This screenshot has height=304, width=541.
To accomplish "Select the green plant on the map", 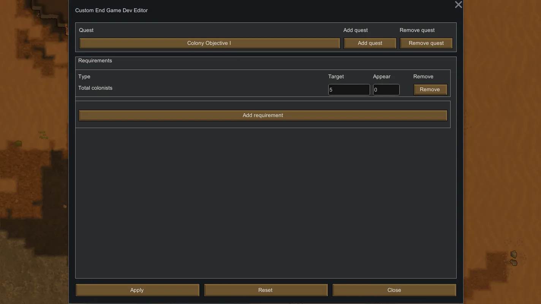I will point(18,144).
